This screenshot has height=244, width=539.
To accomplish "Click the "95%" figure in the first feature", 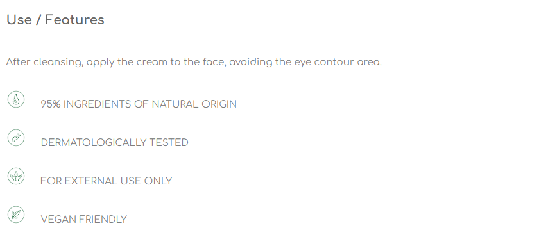I will 51,104.
